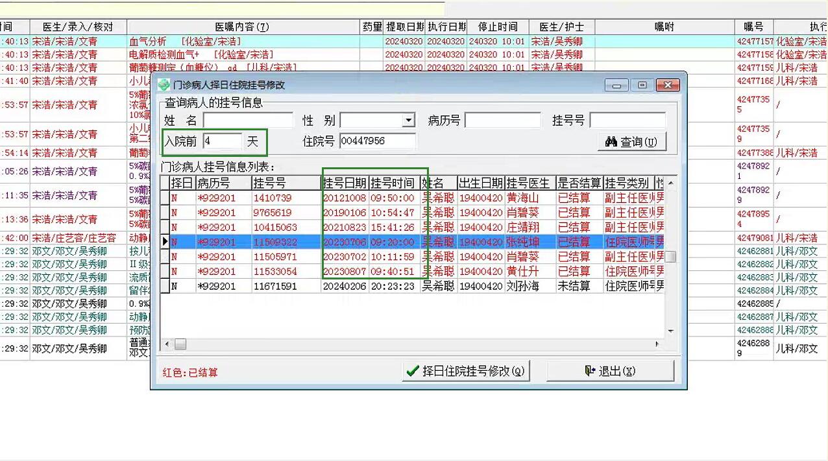The image size is (828, 461).
Task: Click the horizontal scrollbar left arrow
Action: tap(166, 344)
